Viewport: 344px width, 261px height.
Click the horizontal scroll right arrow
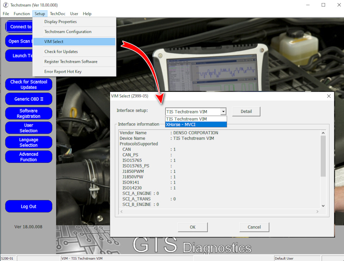click(x=317, y=212)
